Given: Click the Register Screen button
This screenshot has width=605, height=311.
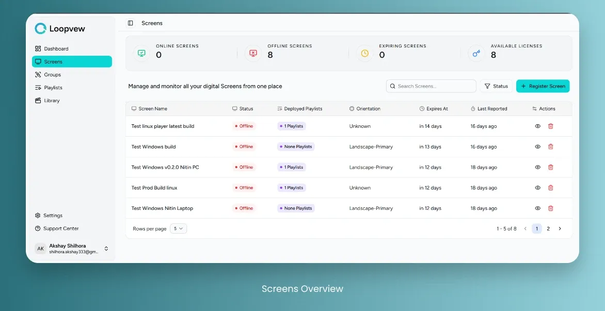Looking at the screenshot, I should pyautogui.click(x=543, y=86).
